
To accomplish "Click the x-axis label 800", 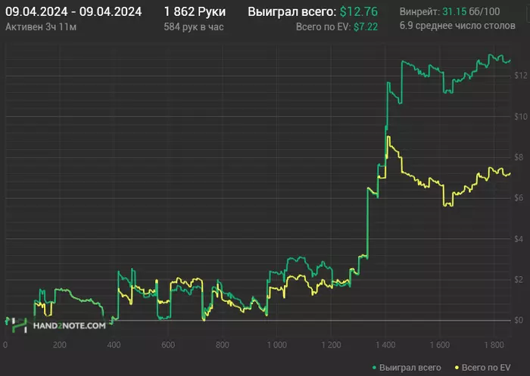I will pos(223,345).
